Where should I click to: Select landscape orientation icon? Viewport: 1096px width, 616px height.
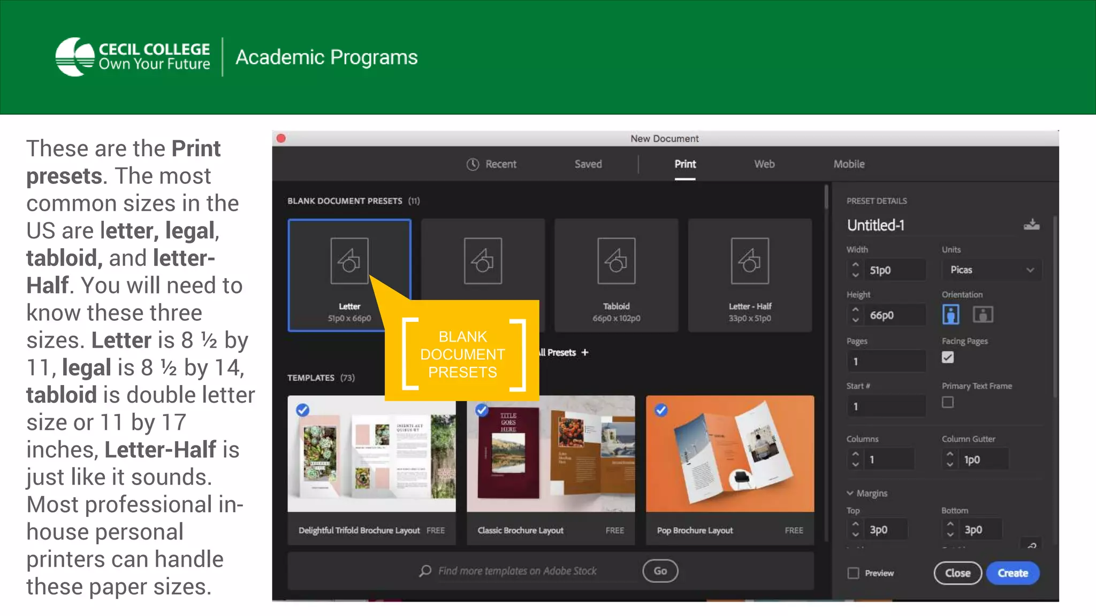(x=983, y=314)
